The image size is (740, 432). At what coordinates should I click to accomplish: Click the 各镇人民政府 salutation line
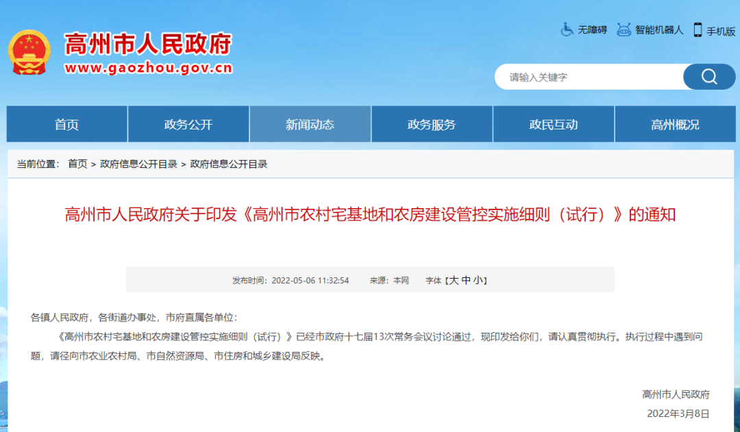[134, 318]
